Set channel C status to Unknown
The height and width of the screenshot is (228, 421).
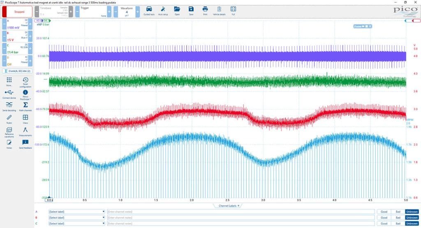click(412, 223)
